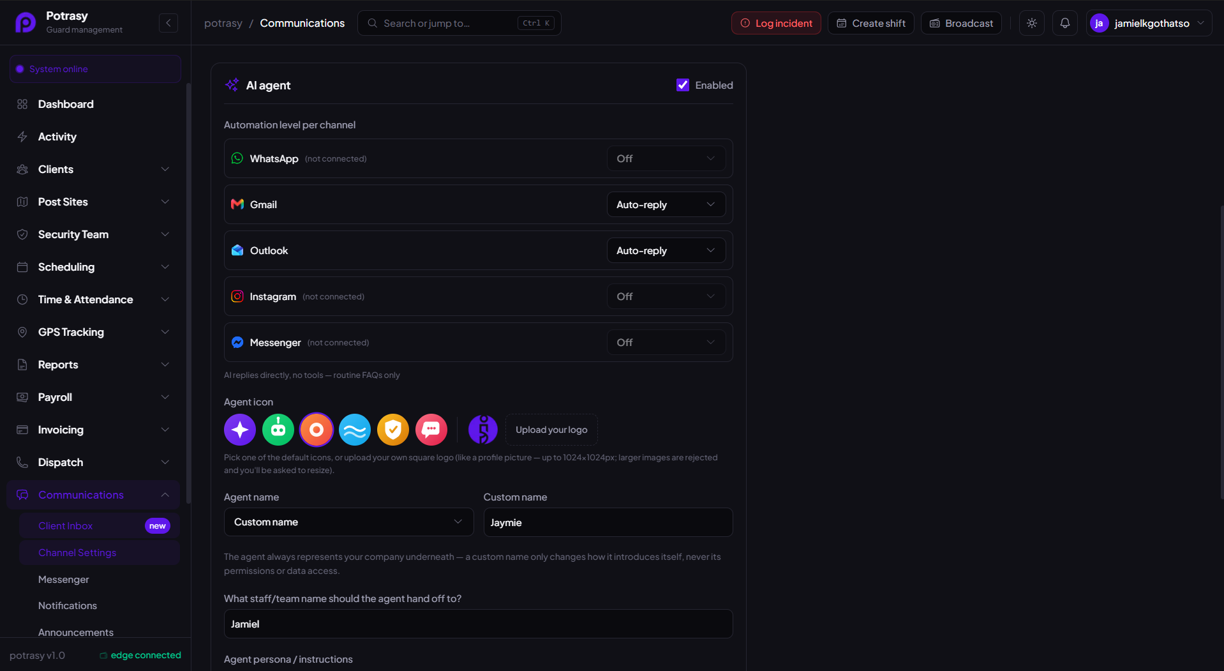Screen dimensions: 1224x671
Task: Open WhatsApp automation level dropdown
Action: [666, 158]
